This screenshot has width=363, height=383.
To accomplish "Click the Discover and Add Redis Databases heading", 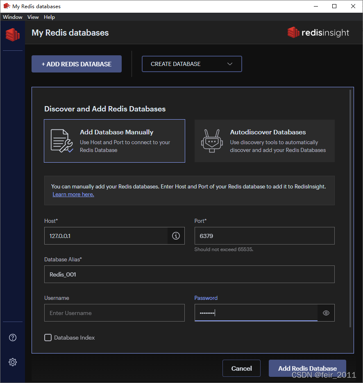I will point(105,109).
